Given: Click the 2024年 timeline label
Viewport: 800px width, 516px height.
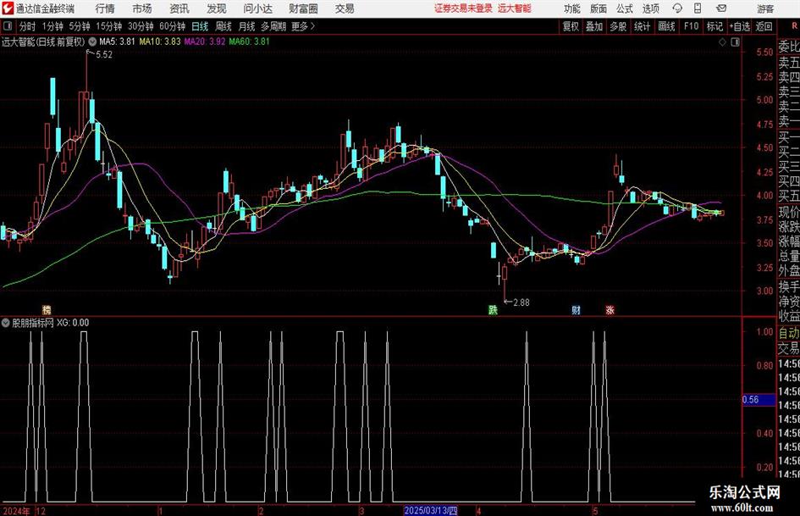Looking at the screenshot, I should click(16, 511).
